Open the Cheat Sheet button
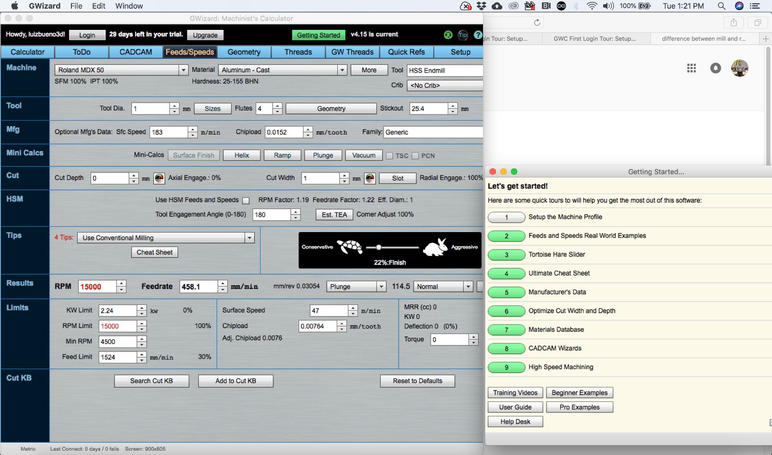Screen dimensions: 772x455 [154, 252]
